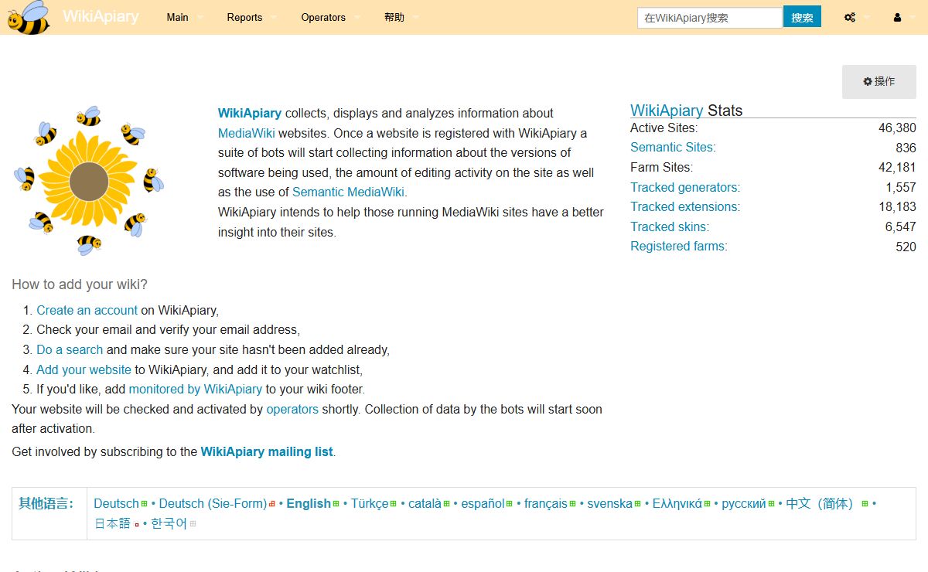Open the Tracked extensions link
Screen dimensions: 928x572
click(x=684, y=206)
